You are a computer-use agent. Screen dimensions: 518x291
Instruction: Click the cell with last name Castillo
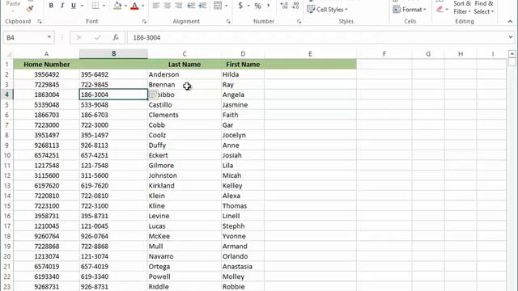[185, 105]
